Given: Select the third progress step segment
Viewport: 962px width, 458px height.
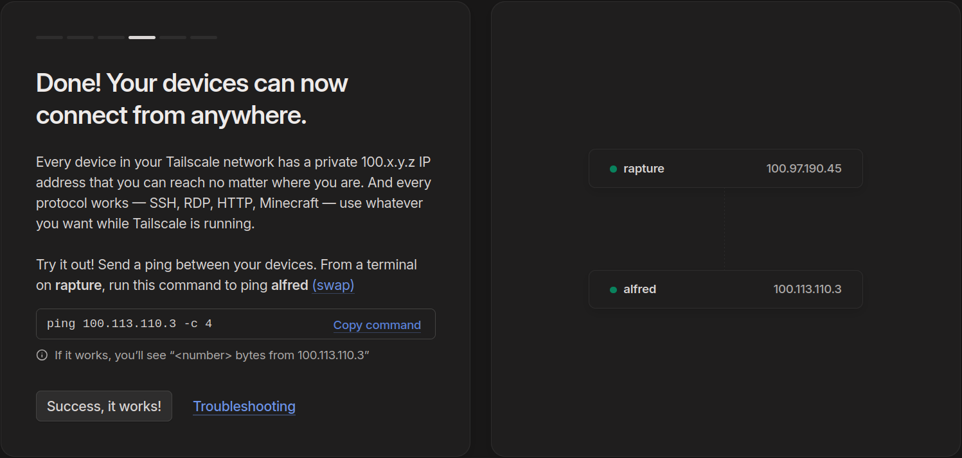Looking at the screenshot, I should point(111,38).
